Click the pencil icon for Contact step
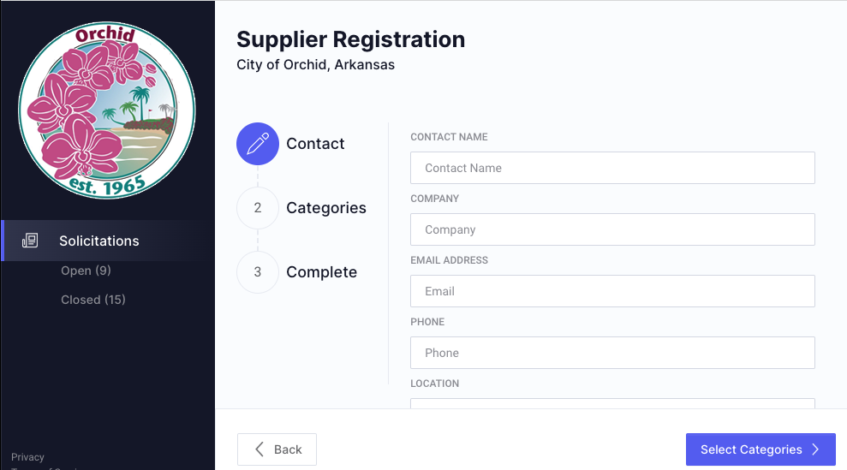 pyautogui.click(x=258, y=144)
